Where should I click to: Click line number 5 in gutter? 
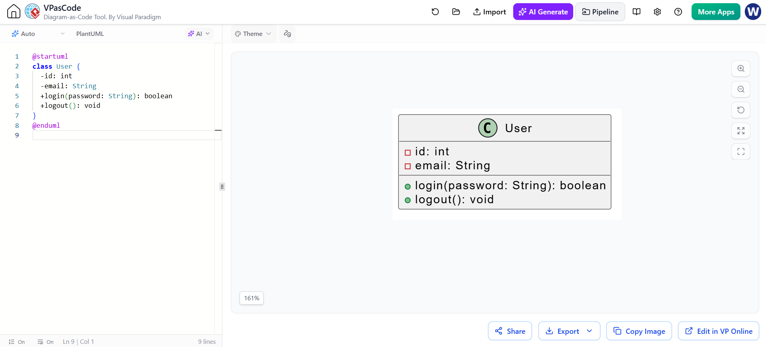(17, 96)
